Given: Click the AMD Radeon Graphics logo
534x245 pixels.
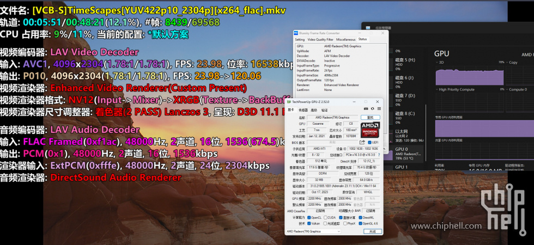Looking at the screenshot, I should [x=370, y=130].
